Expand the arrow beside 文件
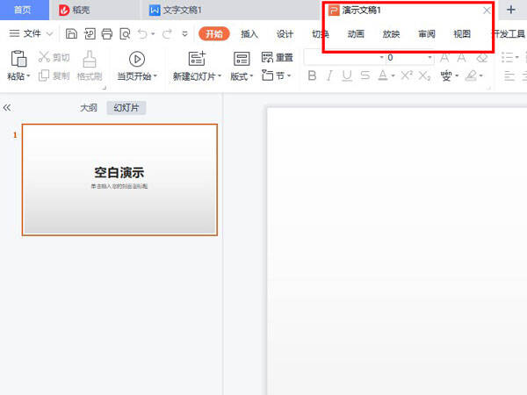 pyautogui.click(x=49, y=34)
